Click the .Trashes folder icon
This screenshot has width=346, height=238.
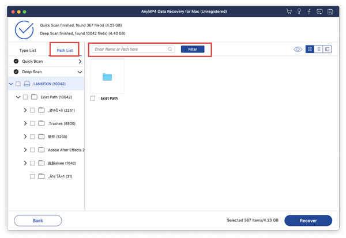[42, 123]
